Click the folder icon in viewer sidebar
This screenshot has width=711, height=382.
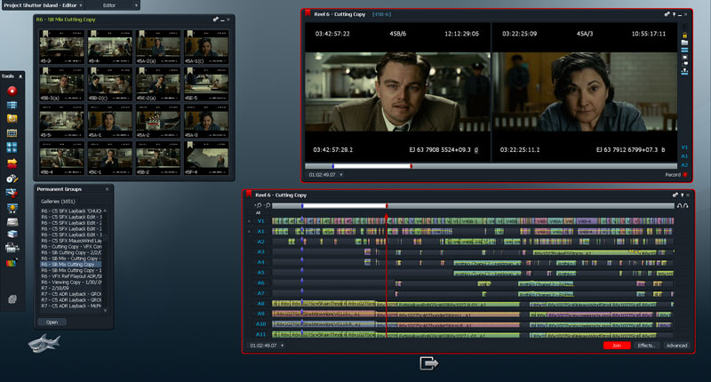[684, 43]
